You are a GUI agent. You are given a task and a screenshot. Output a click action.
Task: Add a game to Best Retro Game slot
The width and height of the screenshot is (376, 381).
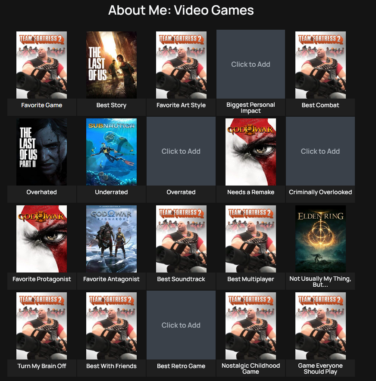[x=181, y=325]
